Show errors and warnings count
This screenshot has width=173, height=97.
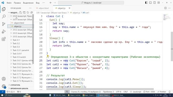pyautogui.click(x=11, y=92)
